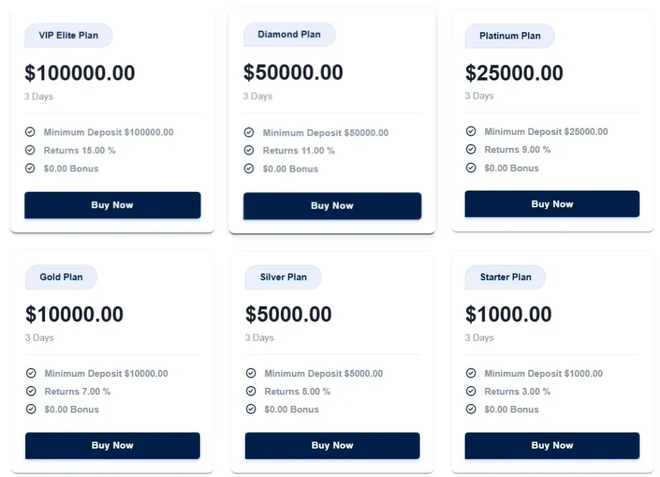Image resolution: width=660 pixels, height=477 pixels.
Task: Click checkmark icon beside Returns 9.00 %
Action: pyautogui.click(x=471, y=150)
